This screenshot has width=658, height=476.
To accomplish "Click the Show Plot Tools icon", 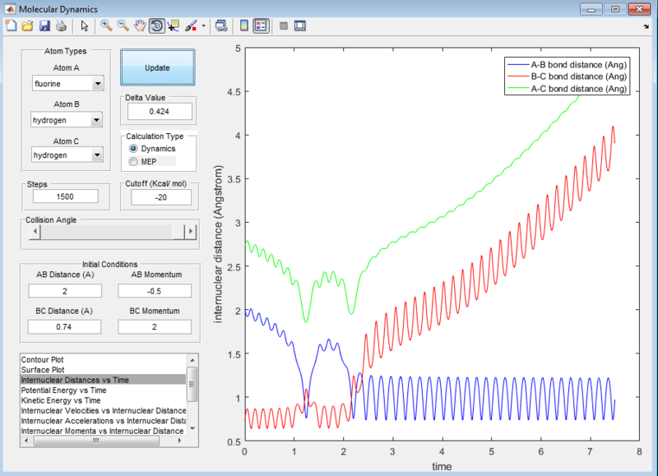I will 300,26.
